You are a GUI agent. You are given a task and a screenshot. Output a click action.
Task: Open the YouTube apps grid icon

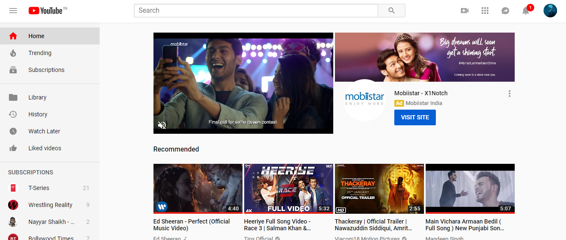485,11
